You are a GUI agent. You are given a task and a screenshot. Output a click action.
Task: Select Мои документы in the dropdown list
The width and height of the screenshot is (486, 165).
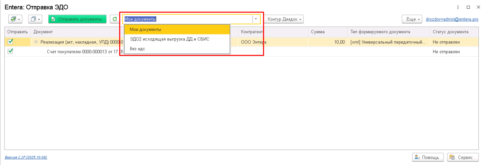[x=177, y=30]
